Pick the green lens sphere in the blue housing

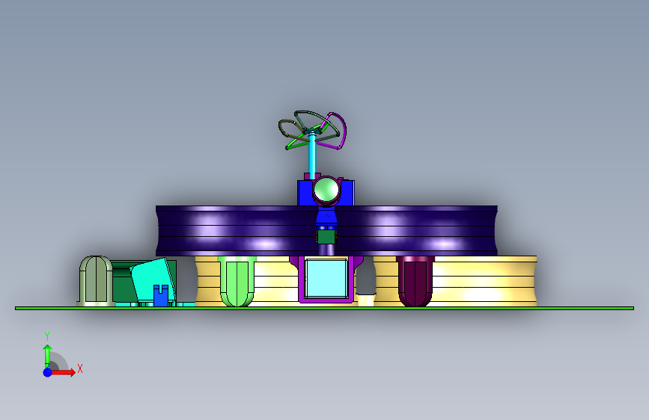click(326, 190)
